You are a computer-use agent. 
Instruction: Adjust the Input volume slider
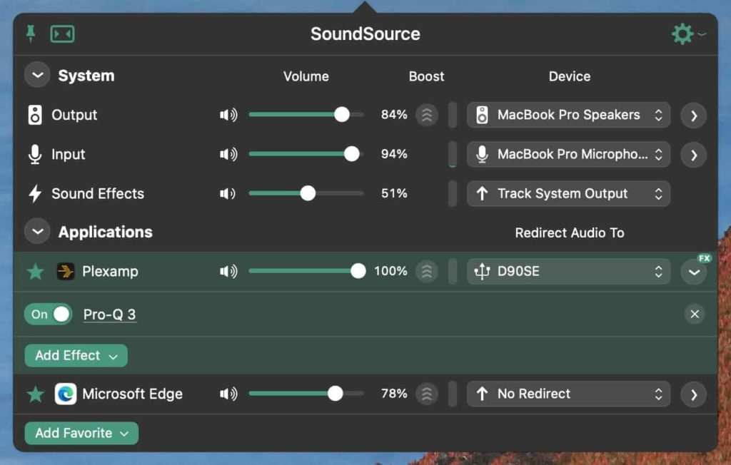click(306, 154)
